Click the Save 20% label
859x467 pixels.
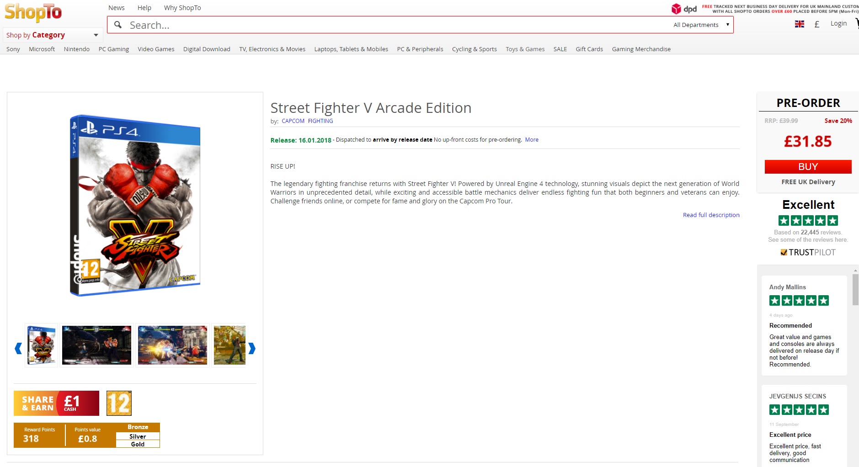(838, 121)
